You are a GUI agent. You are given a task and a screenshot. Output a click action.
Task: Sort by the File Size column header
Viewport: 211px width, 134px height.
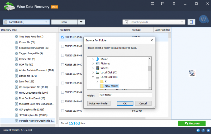(x=142, y=30)
